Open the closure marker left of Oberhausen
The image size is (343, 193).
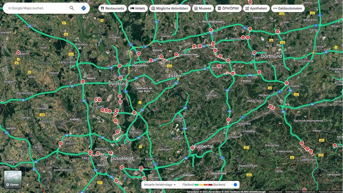pos(120,66)
